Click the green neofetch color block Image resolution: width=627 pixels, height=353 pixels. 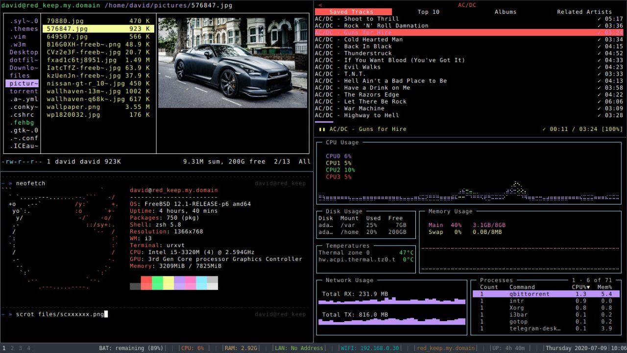(157, 283)
